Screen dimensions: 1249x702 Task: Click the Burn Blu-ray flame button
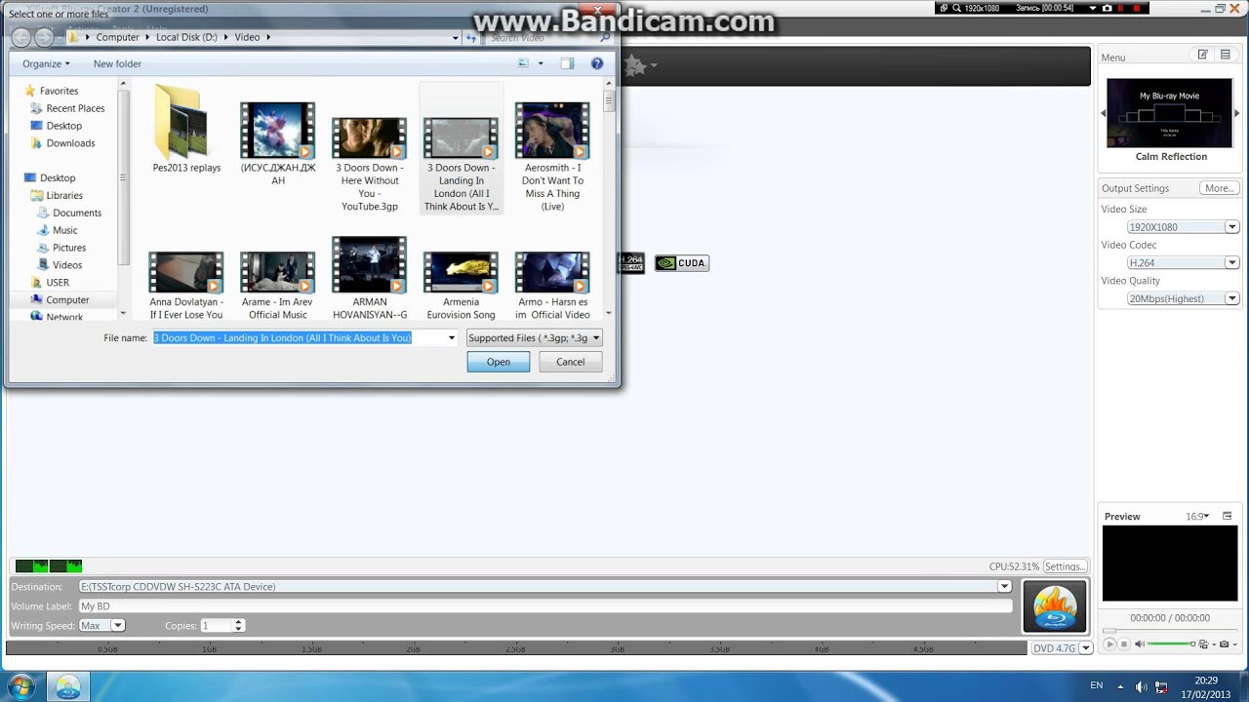point(1054,606)
